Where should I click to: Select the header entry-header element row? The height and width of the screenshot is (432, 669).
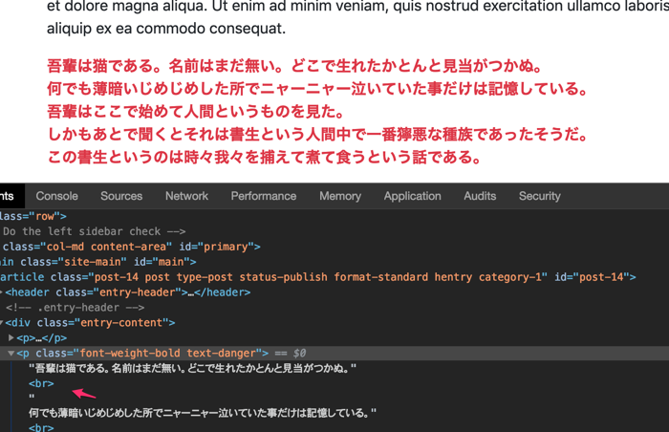(334, 292)
